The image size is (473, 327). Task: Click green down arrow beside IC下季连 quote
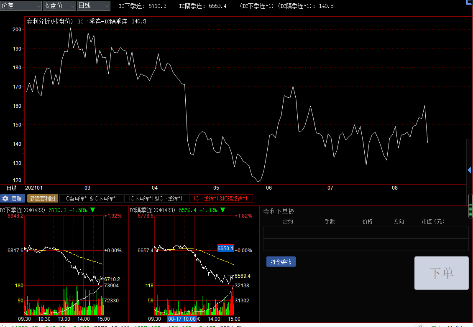tap(92, 210)
